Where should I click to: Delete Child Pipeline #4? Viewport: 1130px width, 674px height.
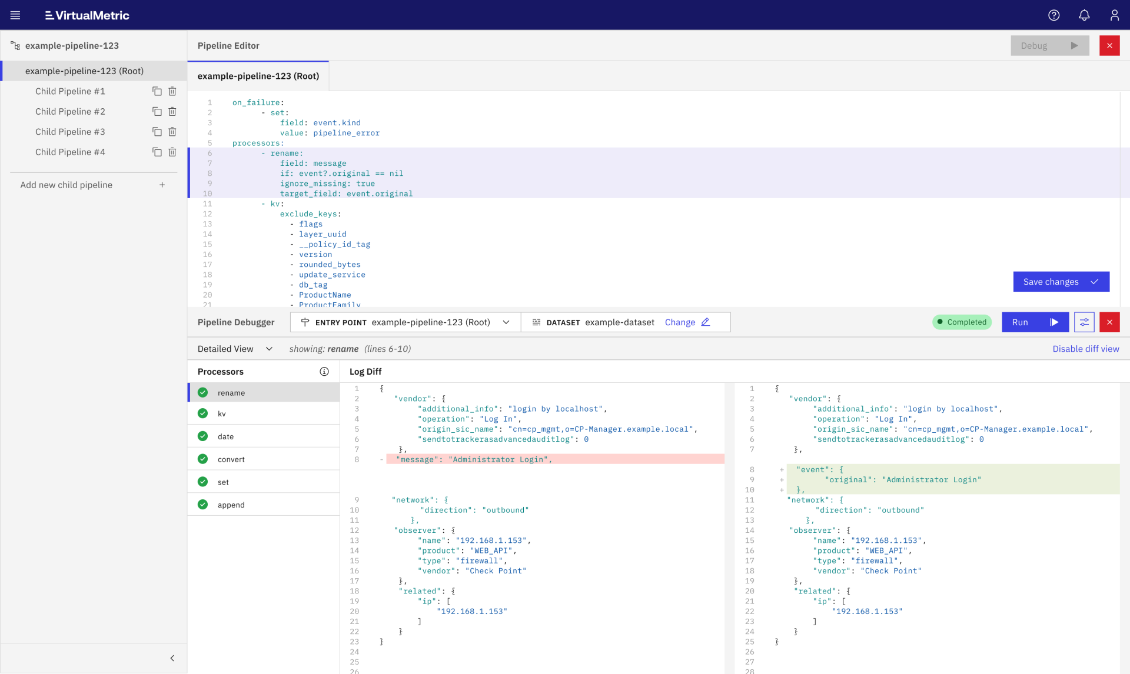(172, 152)
